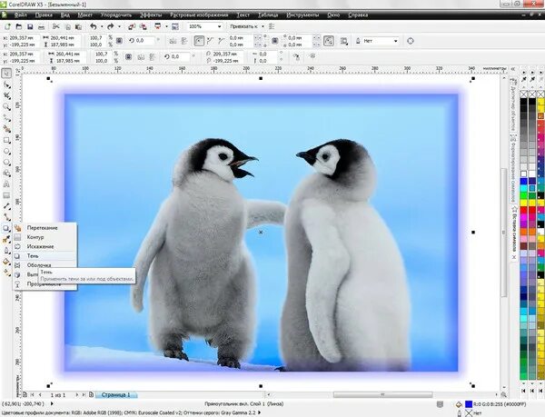Select the Outline pen tool
This screenshot has width=545, height=417.
[x=6, y=250]
